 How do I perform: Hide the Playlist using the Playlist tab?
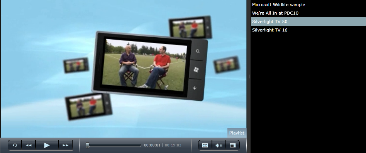237,133
